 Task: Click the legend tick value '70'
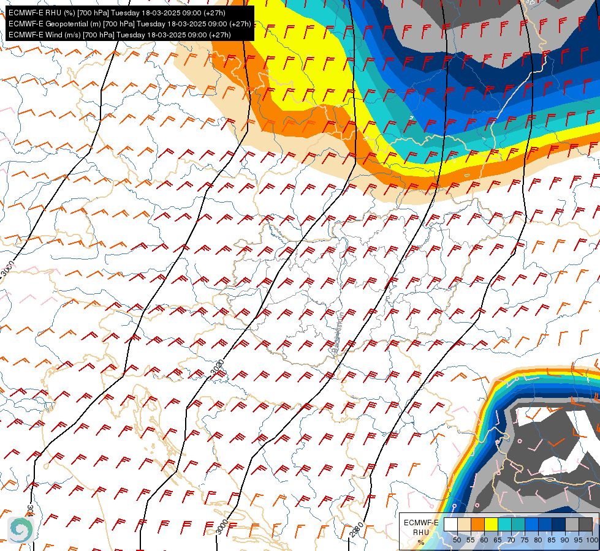[511, 540]
